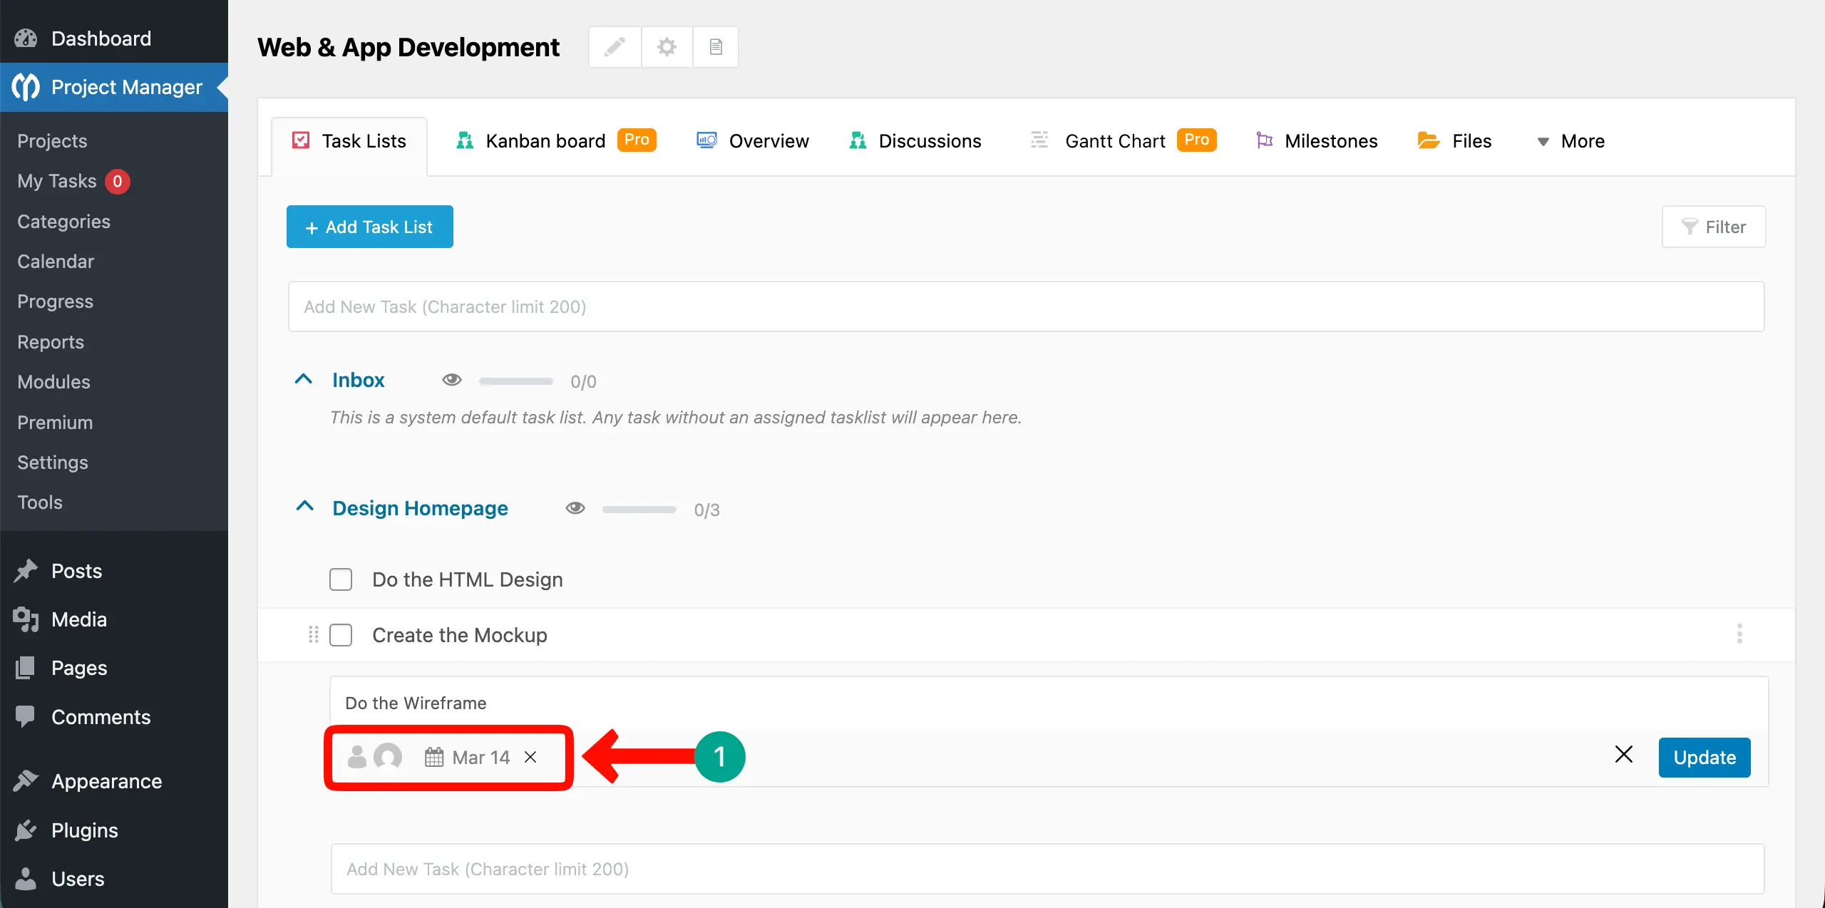Open the More dropdown menu
The width and height of the screenshot is (1825, 908).
tap(1571, 140)
